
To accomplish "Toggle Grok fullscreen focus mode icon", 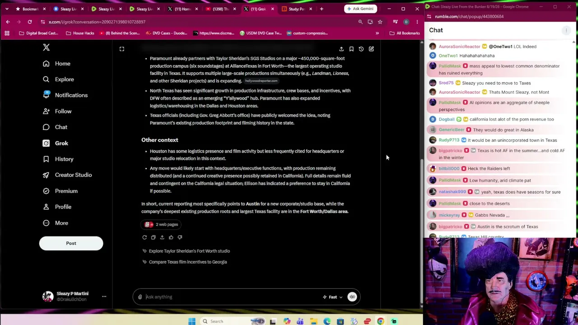I will [x=122, y=49].
